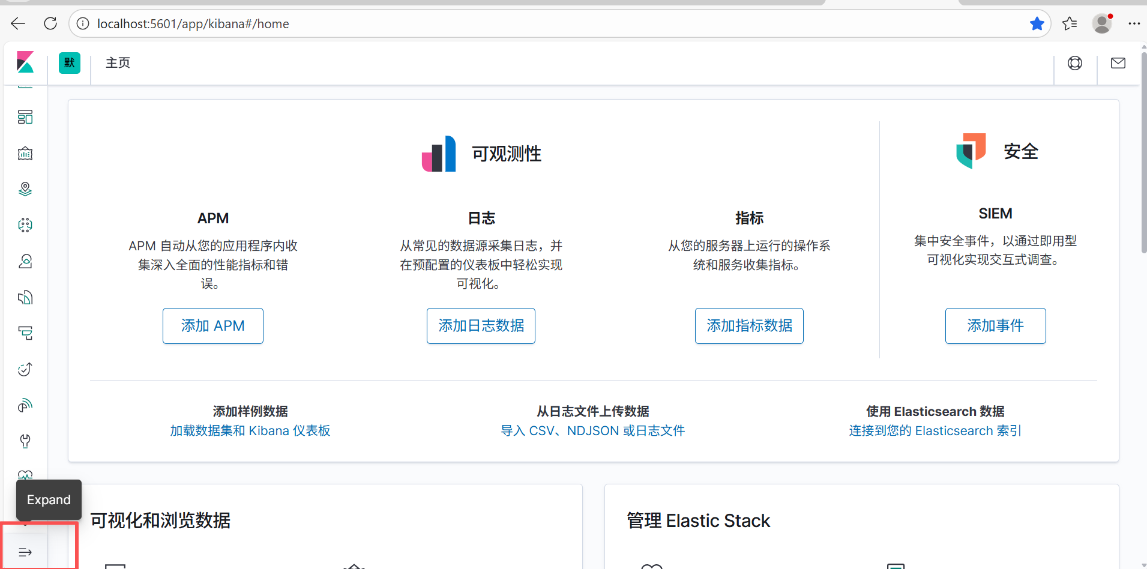Click the Observability bar chart logo
The image size is (1147, 569).
(x=439, y=154)
